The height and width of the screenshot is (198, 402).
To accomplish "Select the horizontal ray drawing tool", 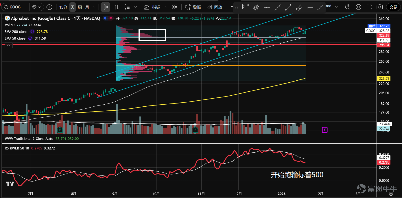I will pyautogui.click(x=310, y=7).
